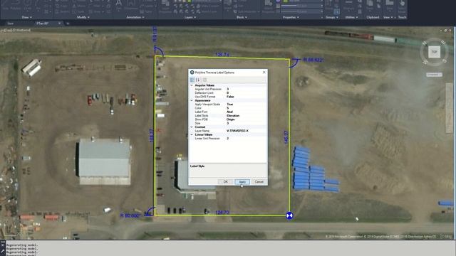This screenshot has height=256, width=456.
Task: Click the Apply button in label options dialog
Action: click(242, 182)
